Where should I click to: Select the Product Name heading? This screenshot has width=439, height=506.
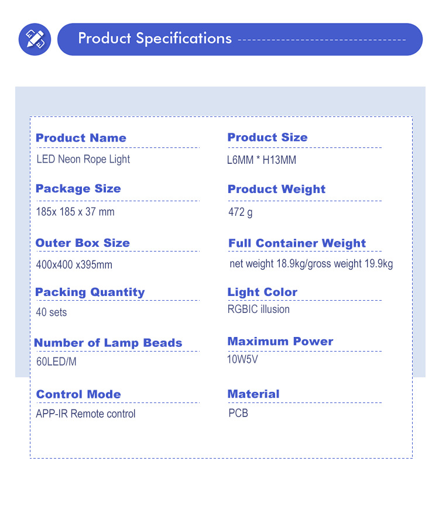point(81,138)
